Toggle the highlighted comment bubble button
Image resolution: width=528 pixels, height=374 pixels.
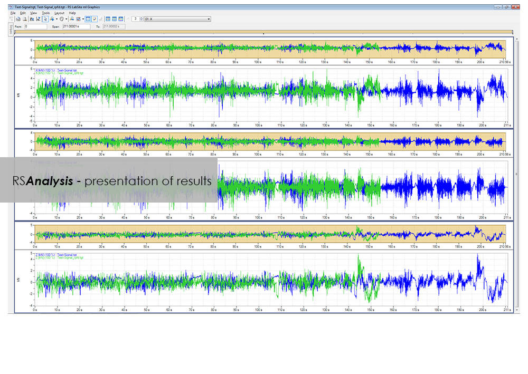pos(95,19)
